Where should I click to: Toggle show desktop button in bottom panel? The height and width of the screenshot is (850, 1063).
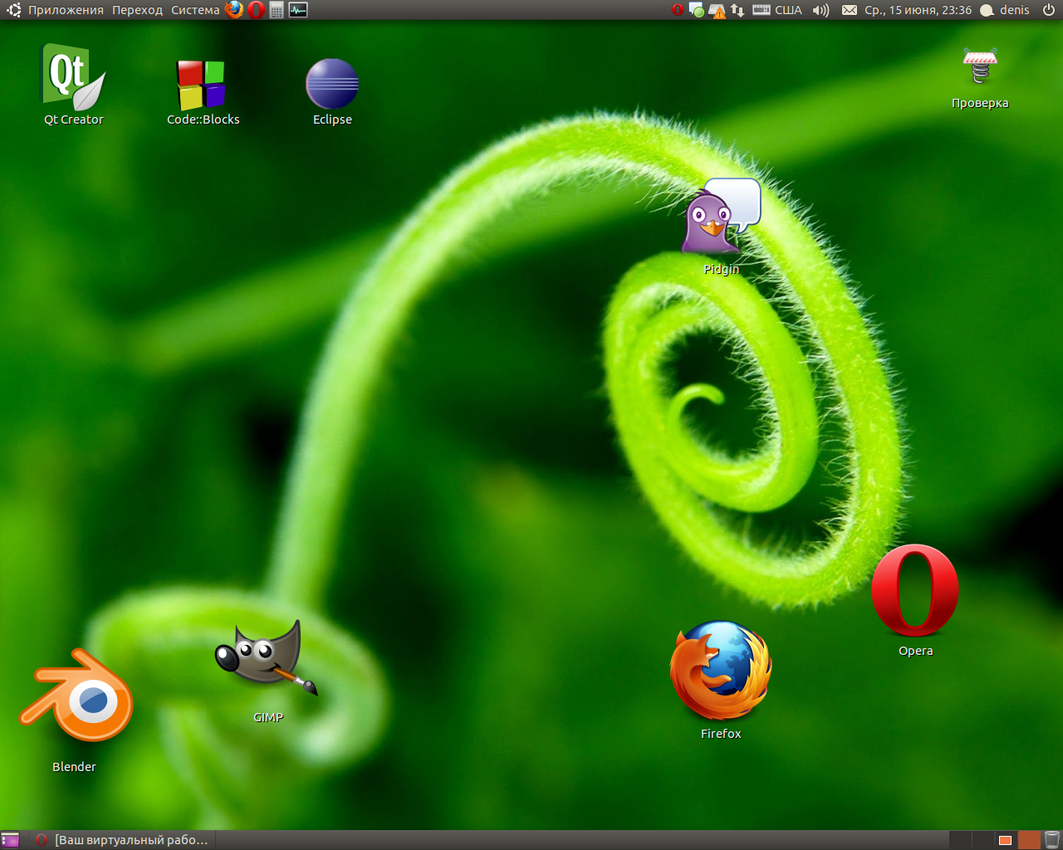pyautogui.click(x=11, y=840)
